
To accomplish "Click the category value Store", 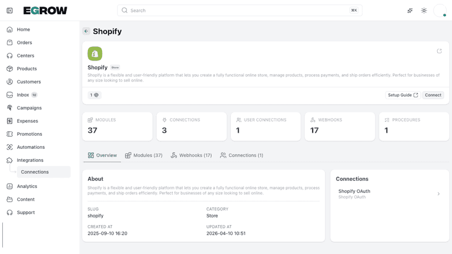I will point(212,216).
